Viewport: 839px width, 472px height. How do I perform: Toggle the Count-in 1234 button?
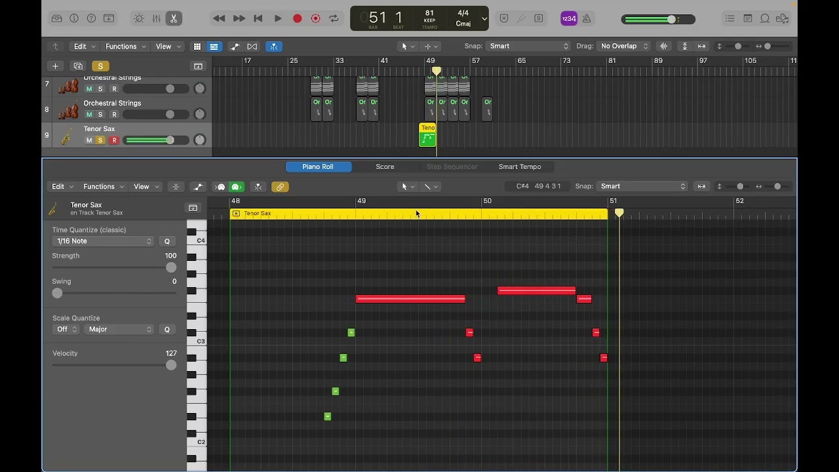(x=569, y=18)
